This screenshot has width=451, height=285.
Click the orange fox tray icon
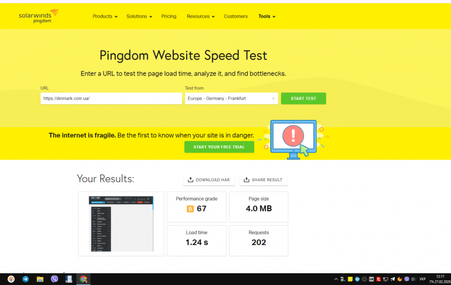[399, 279]
